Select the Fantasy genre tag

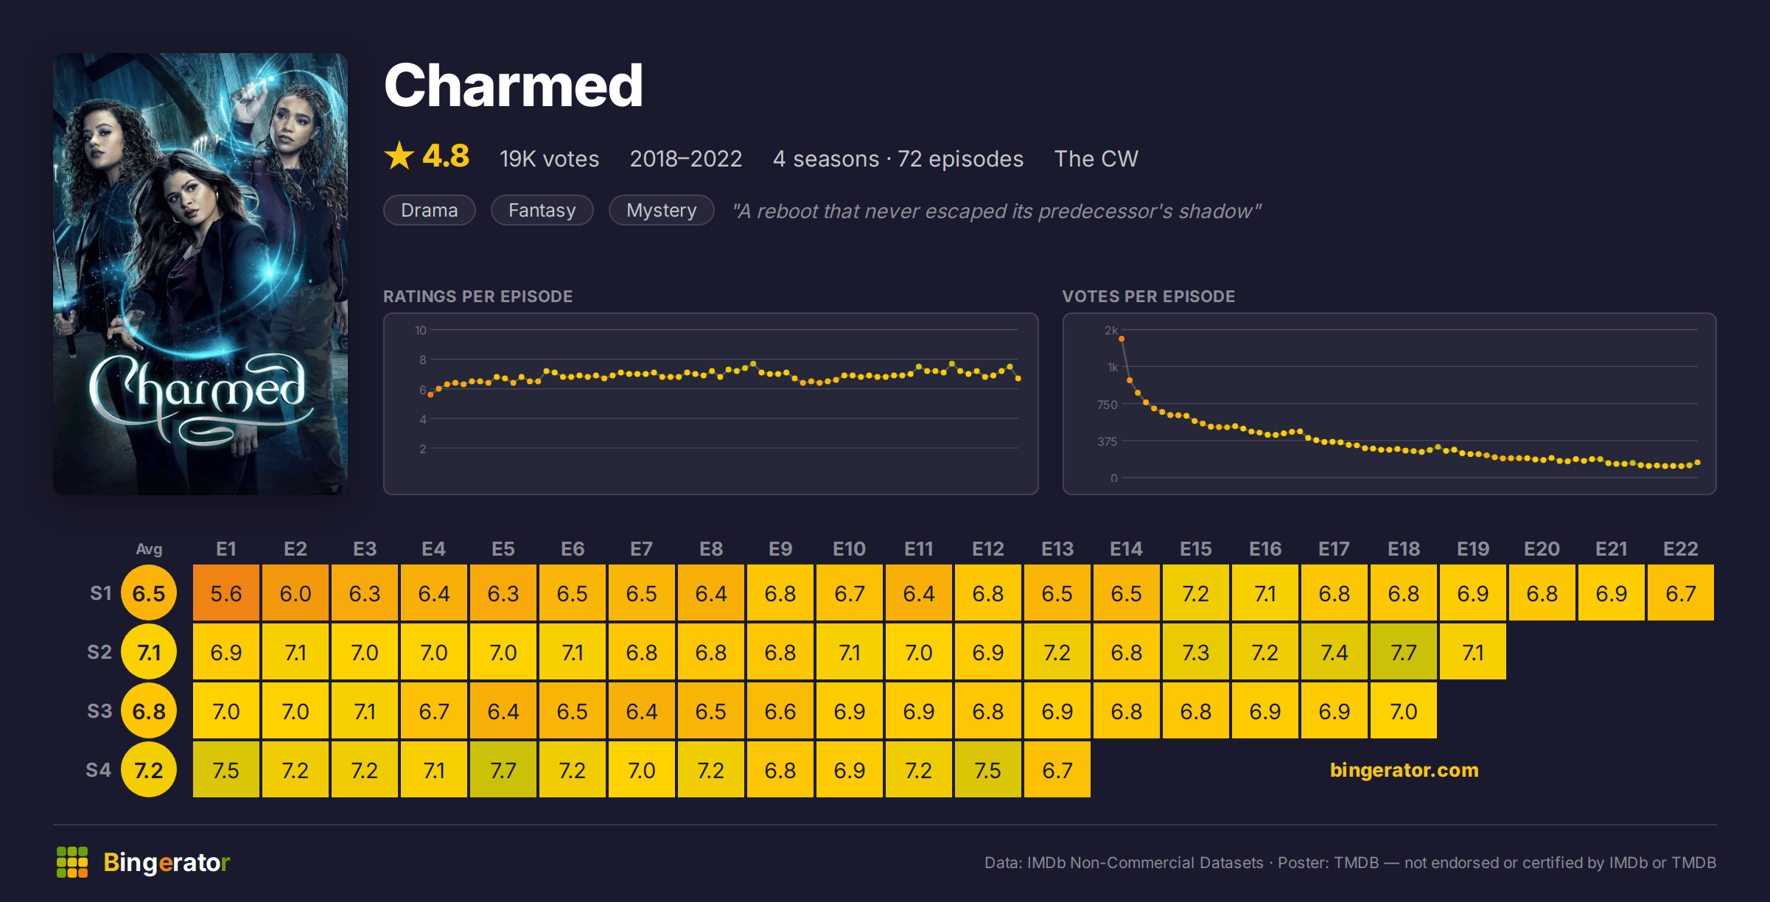pos(542,210)
